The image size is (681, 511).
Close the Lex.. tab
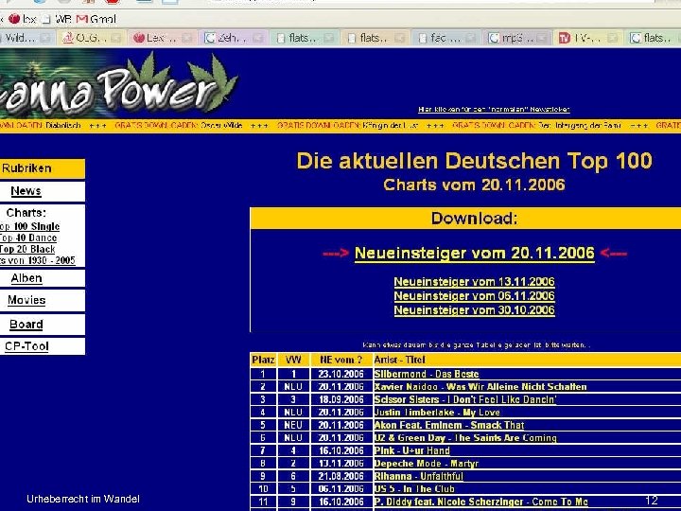coord(186,38)
